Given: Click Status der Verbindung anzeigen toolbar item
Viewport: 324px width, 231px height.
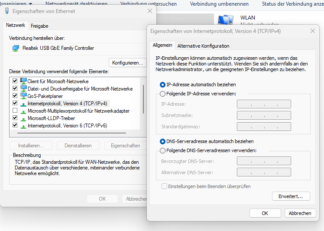Looking at the screenshot, I should 293,4.
